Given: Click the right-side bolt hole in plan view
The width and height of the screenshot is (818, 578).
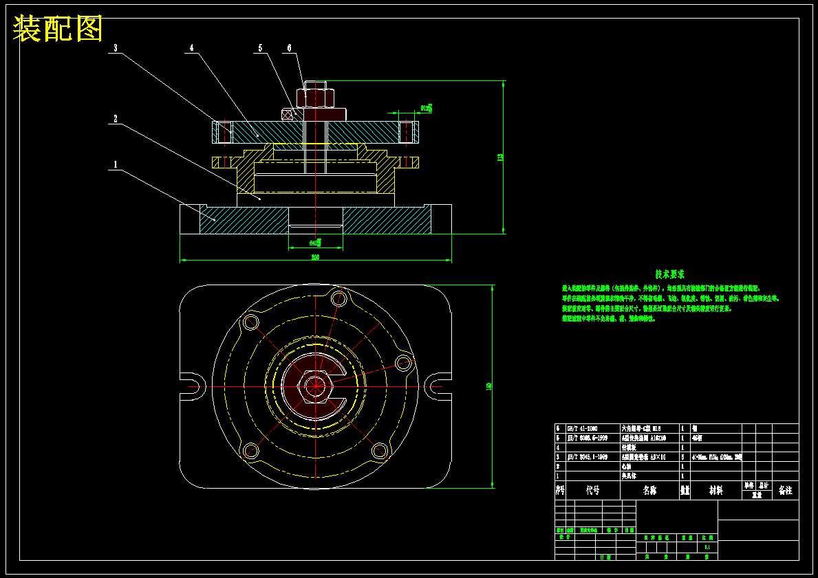Looking at the screenshot, I should click(x=404, y=363).
